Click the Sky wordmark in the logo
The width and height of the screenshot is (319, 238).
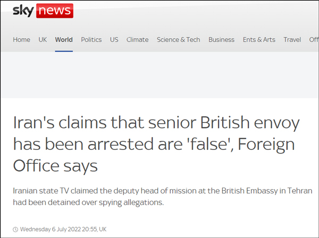tap(22, 10)
